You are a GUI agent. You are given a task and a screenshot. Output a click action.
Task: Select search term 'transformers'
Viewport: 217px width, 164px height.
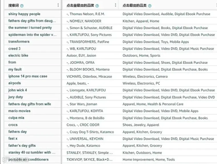click(19, 42)
